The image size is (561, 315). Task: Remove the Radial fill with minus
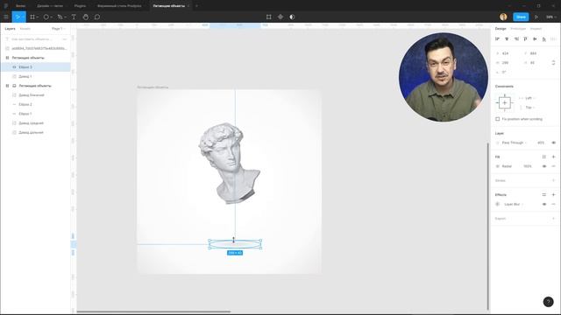[553, 166]
